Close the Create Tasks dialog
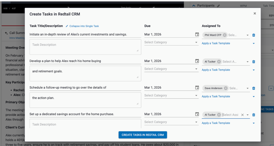 (255, 13)
